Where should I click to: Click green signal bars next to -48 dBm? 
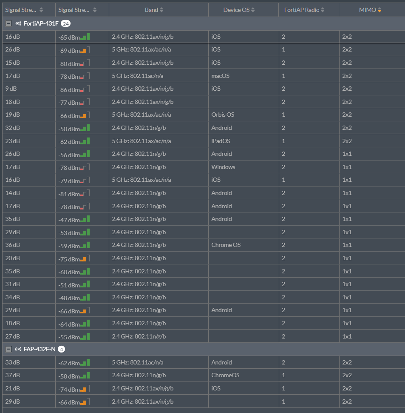85,297
